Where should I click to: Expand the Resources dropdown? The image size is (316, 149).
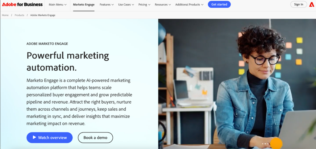point(163,4)
